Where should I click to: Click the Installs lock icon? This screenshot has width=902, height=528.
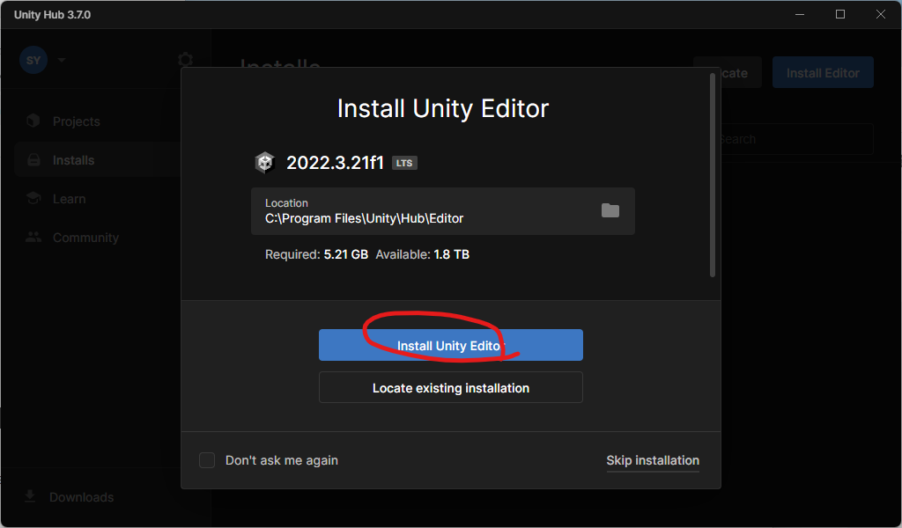[34, 160]
